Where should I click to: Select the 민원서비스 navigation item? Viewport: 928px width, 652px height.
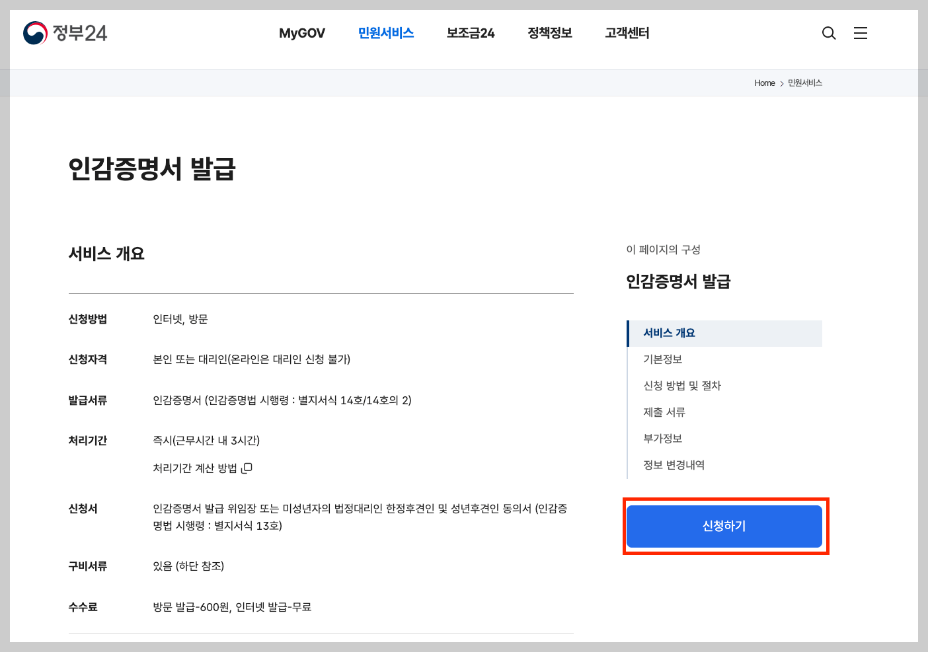tap(386, 32)
